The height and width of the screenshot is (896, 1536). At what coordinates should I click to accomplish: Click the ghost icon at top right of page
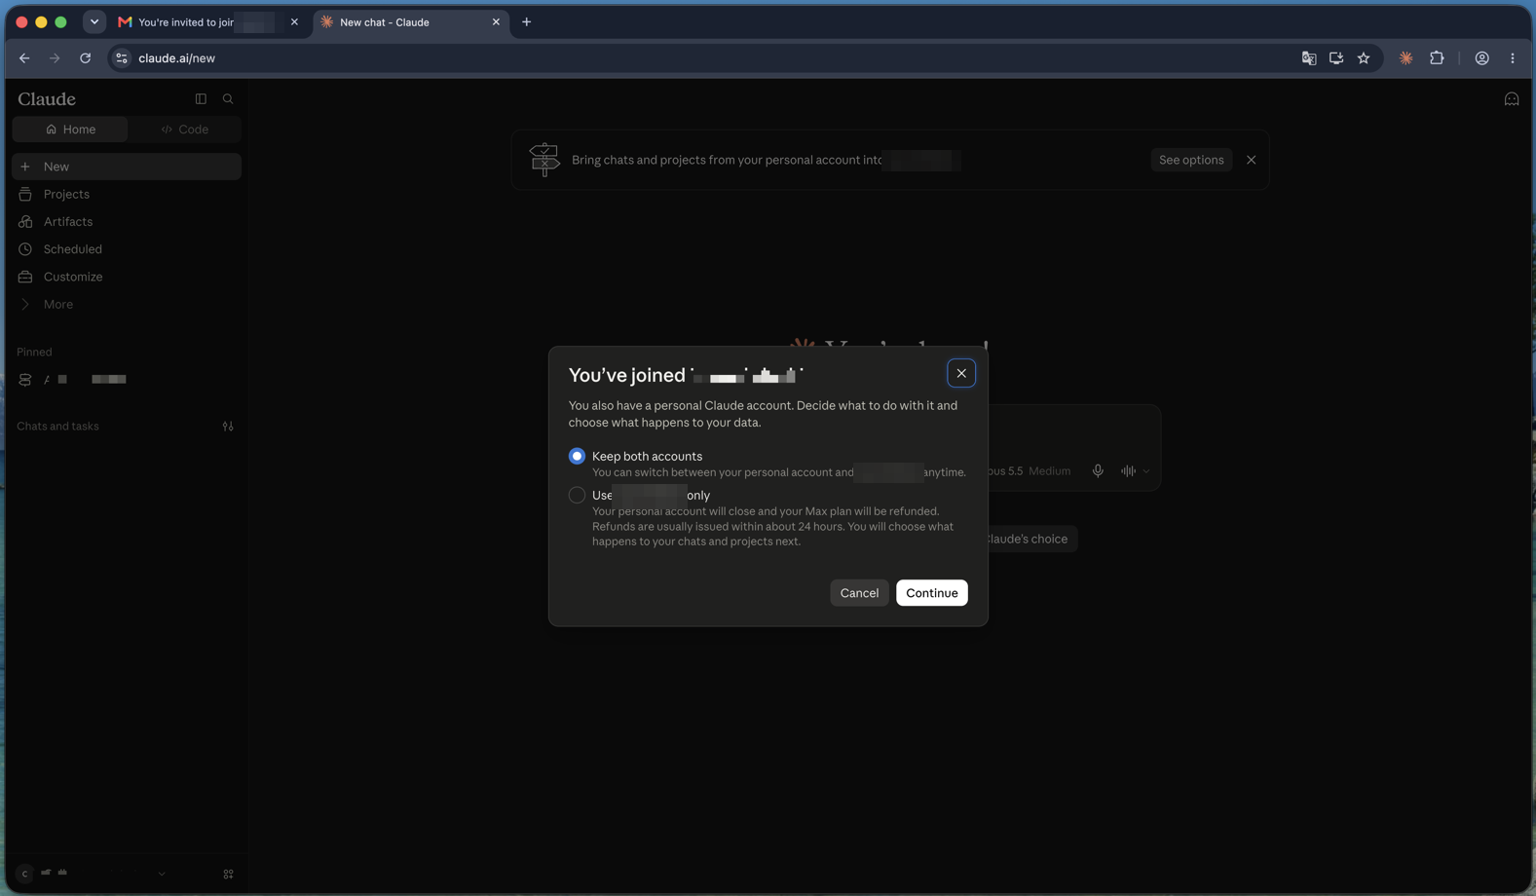click(x=1512, y=98)
